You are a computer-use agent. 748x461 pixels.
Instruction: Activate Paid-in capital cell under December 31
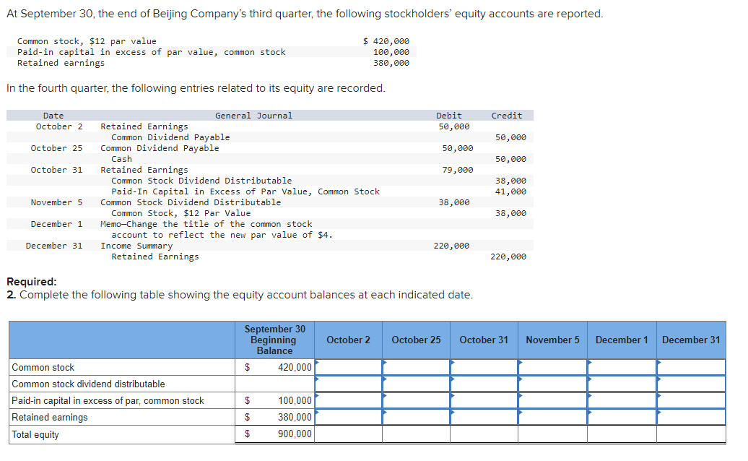click(x=691, y=400)
